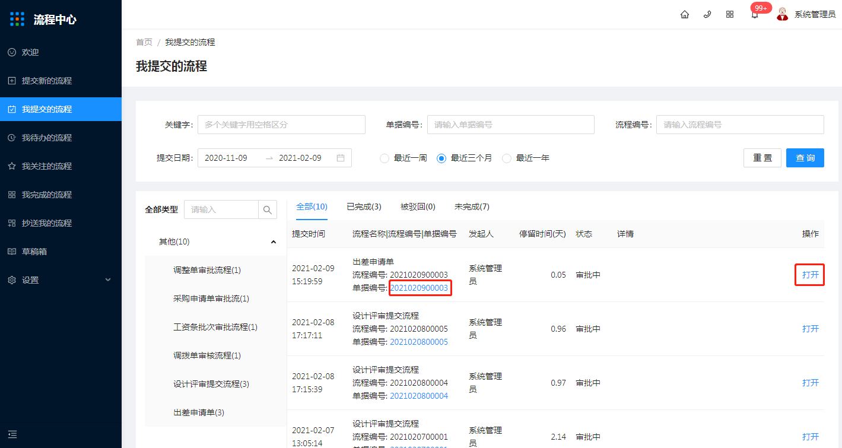The image size is (842, 448).
Task: Open calendar icon in 提交日期 range
Action: coord(341,158)
